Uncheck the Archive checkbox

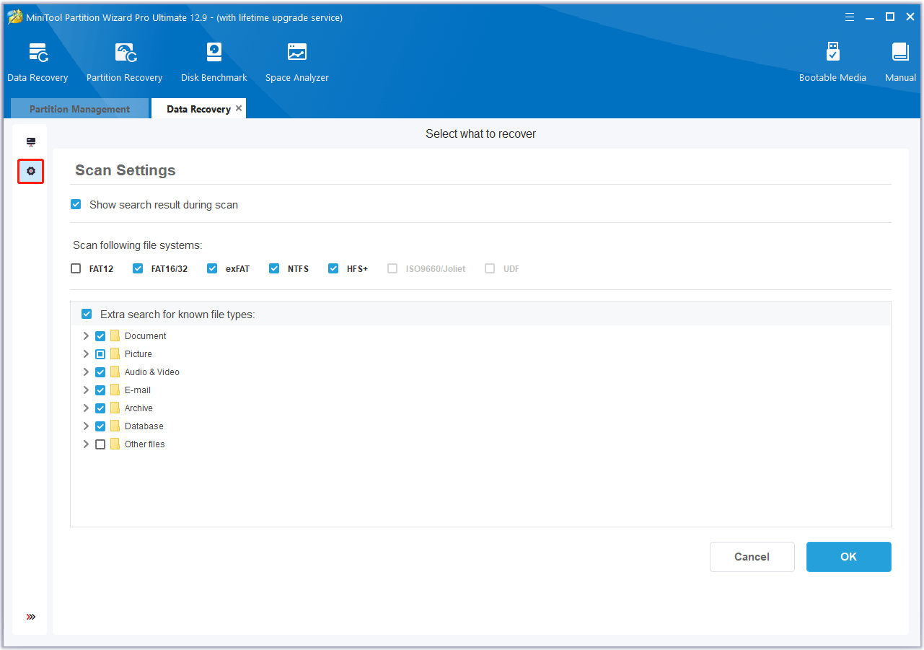[100, 408]
